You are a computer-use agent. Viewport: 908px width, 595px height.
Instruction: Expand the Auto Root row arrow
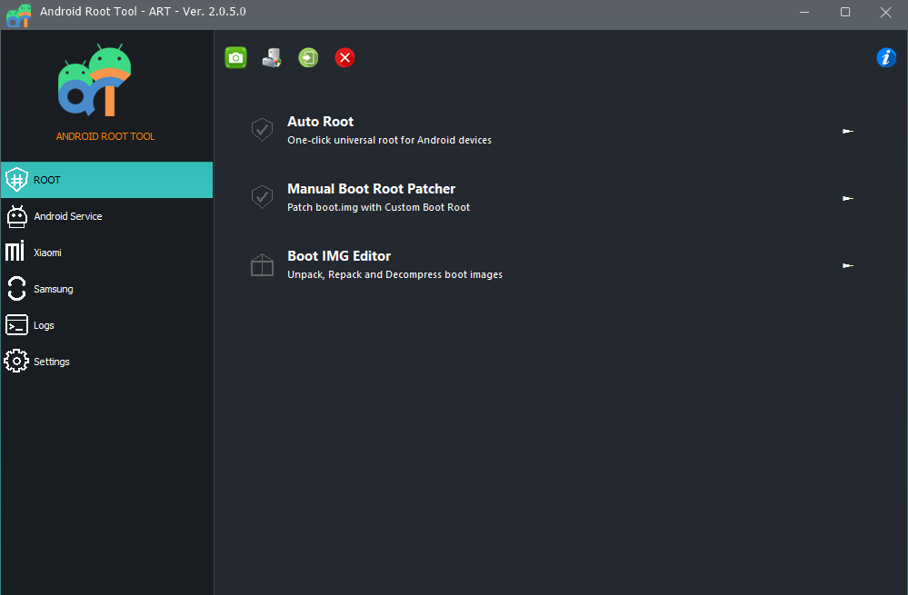847,130
